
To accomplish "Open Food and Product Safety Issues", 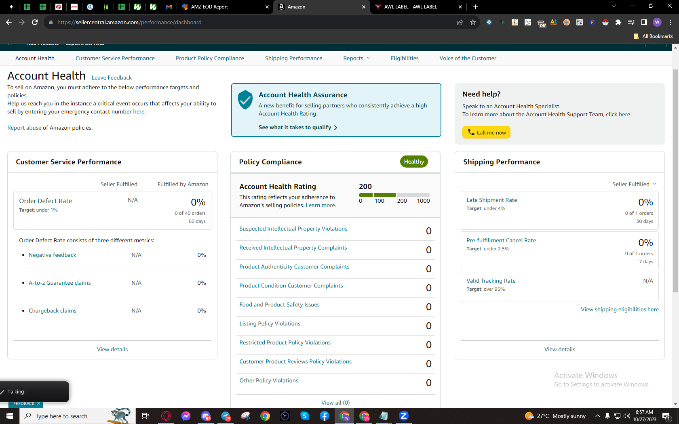I will coord(279,304).
